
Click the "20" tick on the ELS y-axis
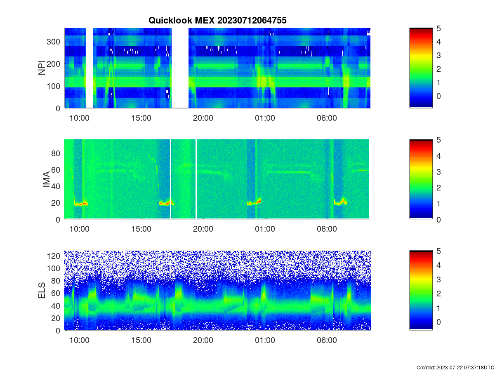(x=57, y=318)
